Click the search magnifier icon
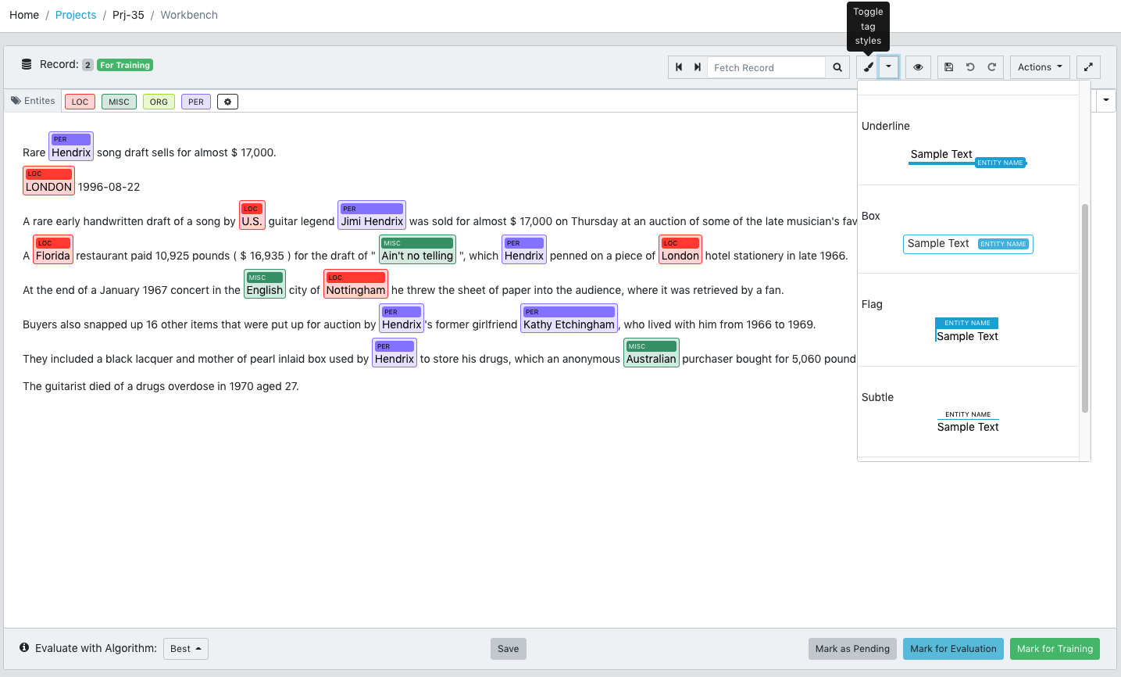1121x677 pixels. 837,67
